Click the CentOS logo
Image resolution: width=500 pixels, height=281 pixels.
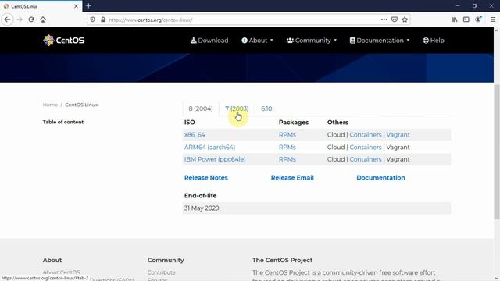click(x=64, y=41)
